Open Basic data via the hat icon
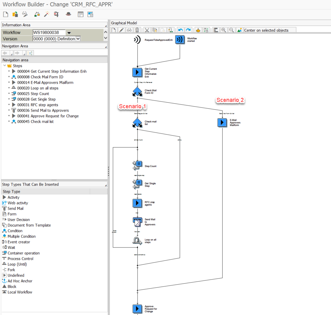This screenshot has height=315, width=331. (68, 14)
